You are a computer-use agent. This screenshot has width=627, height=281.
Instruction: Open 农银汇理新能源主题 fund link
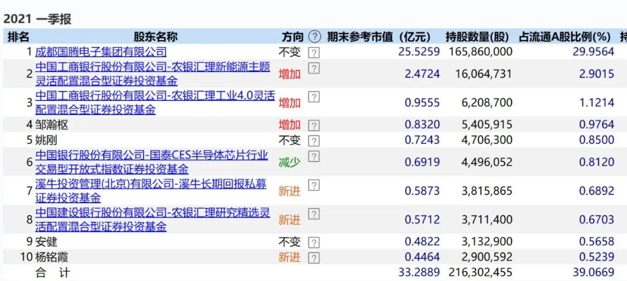(152, 74)
